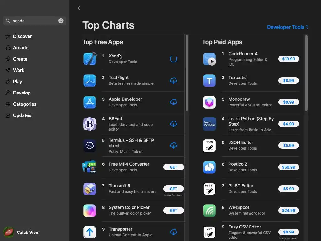Open the Transporter title text

[121, 229]
